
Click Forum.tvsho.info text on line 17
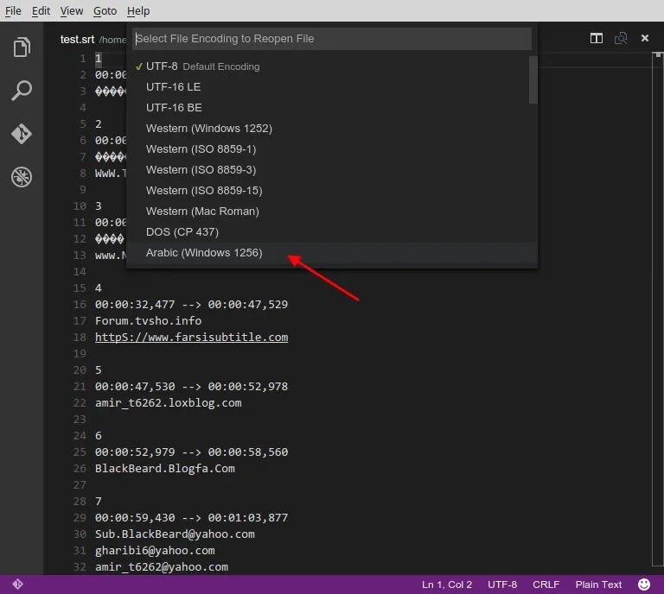pyautogui.click(x=148, y=320)
